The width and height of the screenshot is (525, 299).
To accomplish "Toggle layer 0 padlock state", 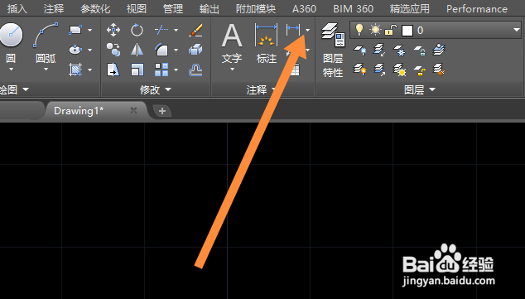I will (x=391, y=30).
